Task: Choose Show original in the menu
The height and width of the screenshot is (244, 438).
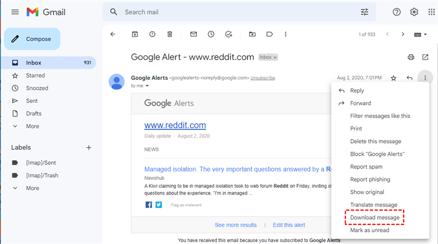Action: [x=367, y=192]
